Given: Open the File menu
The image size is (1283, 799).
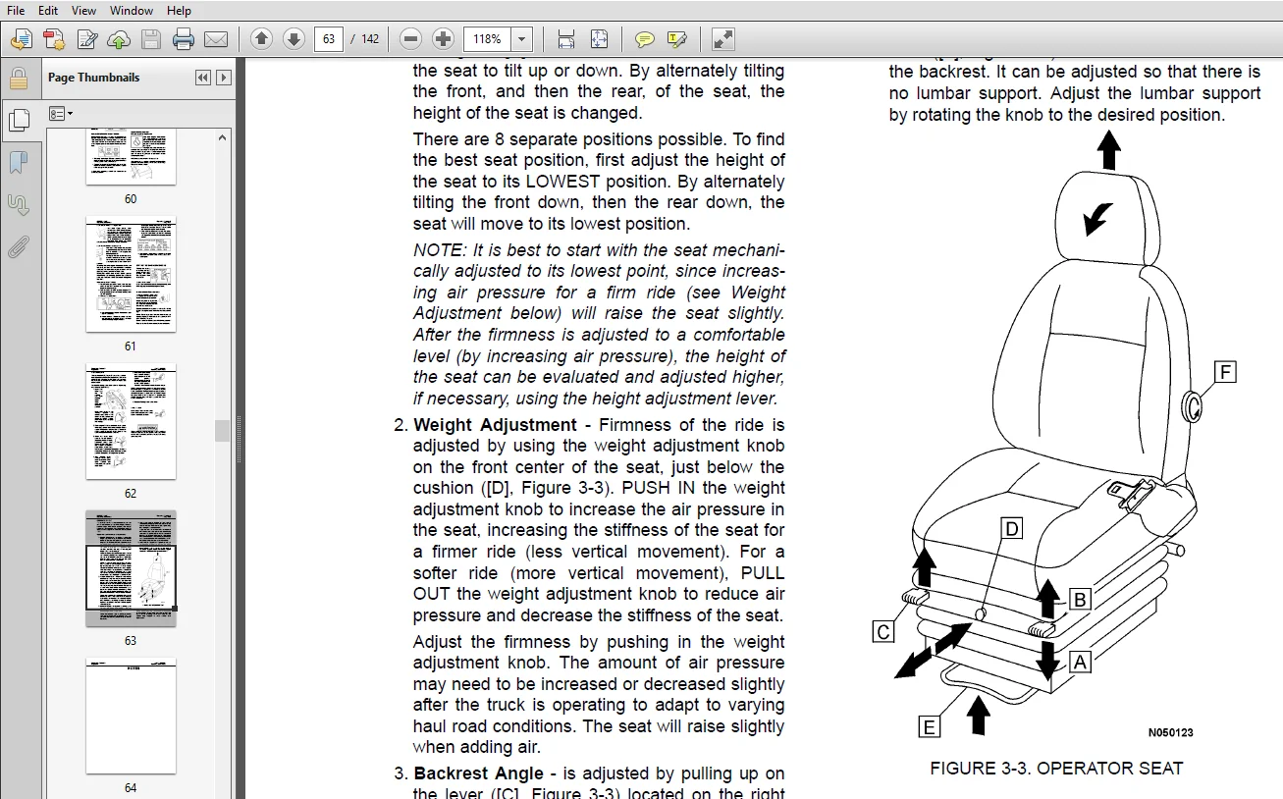Looking at the screenshot, I should click(x=16, y=10).
